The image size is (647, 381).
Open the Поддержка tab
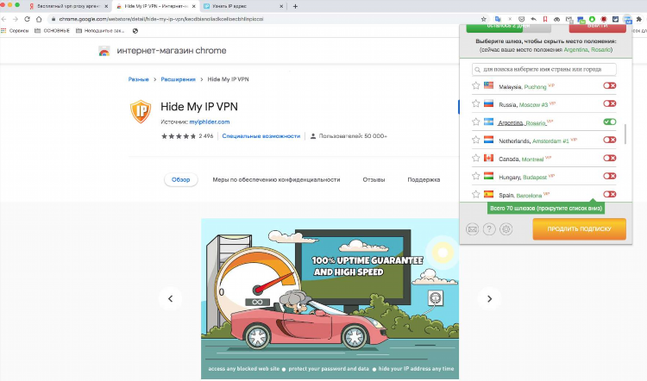pyautogui.click(x=424, y=180)
